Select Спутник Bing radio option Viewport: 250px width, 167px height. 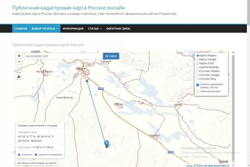point(198,79)
